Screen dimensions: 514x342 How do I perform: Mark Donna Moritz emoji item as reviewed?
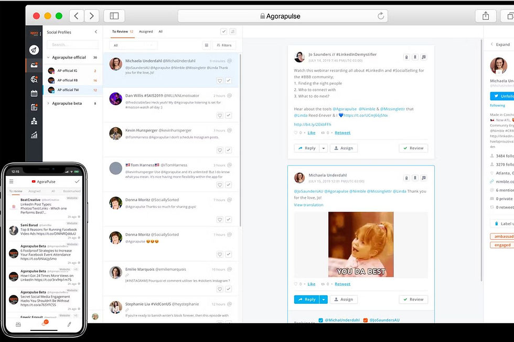pos(229,255)
